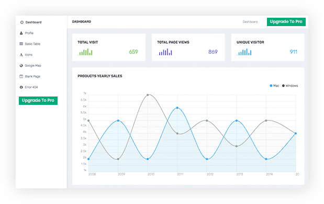Viewport: 324px width, 204px height.
Task: Click the green Total Visit bar sparkline
Action: pyautogui.click(x=85, y=52)
